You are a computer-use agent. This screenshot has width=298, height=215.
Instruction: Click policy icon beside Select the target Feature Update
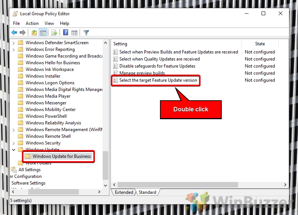[x=115, y=80]
